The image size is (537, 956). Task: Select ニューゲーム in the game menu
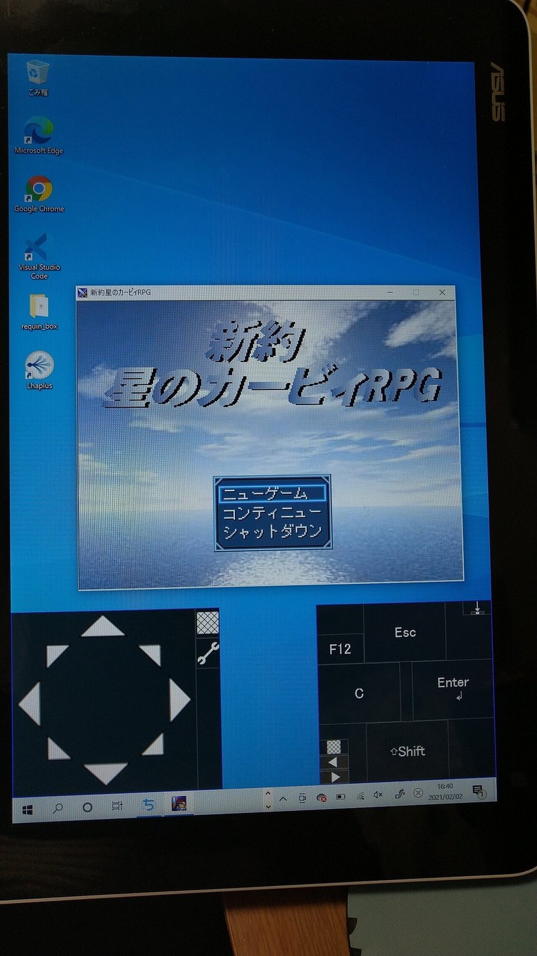tap(273, 493)
